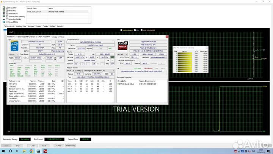The image size is (273, 154).
Task: Click the network globe tray icon
Action: coord(246,151)
